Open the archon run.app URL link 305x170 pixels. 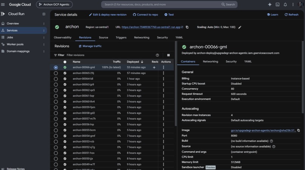click(152, 27)
